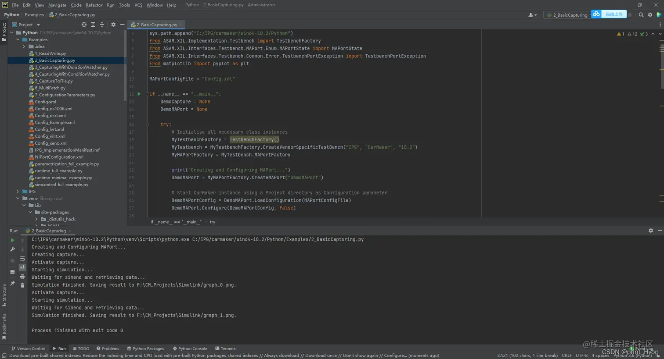
Task: Toggle Structure side panel button
Action: click(4, 295)
